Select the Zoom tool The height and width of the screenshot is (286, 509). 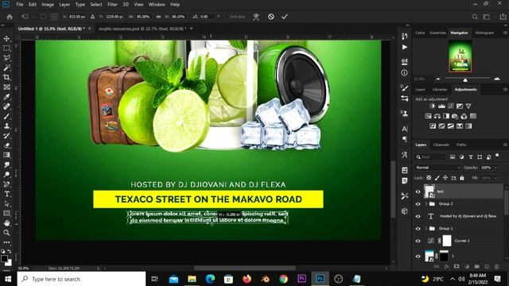click(x=6, y=233)
